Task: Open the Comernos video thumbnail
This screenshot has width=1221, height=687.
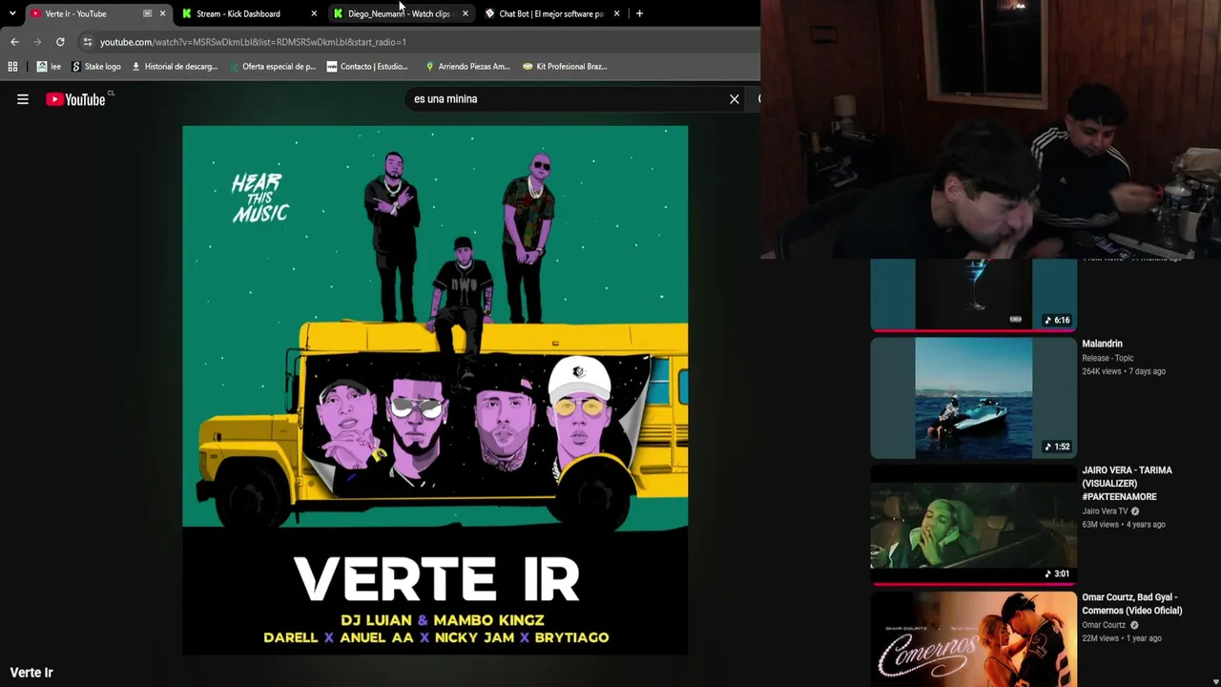Action: coord(974,638)
